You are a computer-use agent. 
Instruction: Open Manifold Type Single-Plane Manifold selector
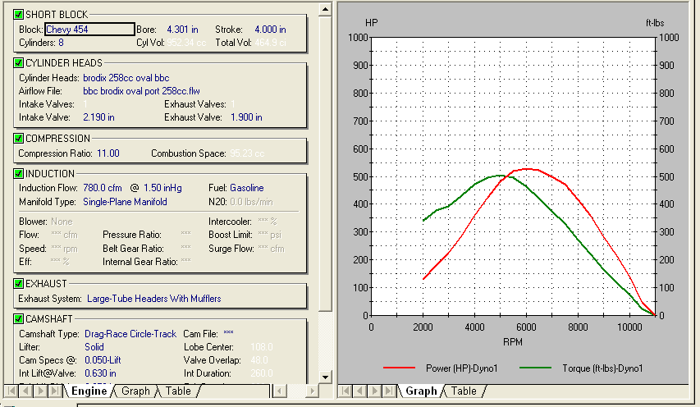click(125, 202)
